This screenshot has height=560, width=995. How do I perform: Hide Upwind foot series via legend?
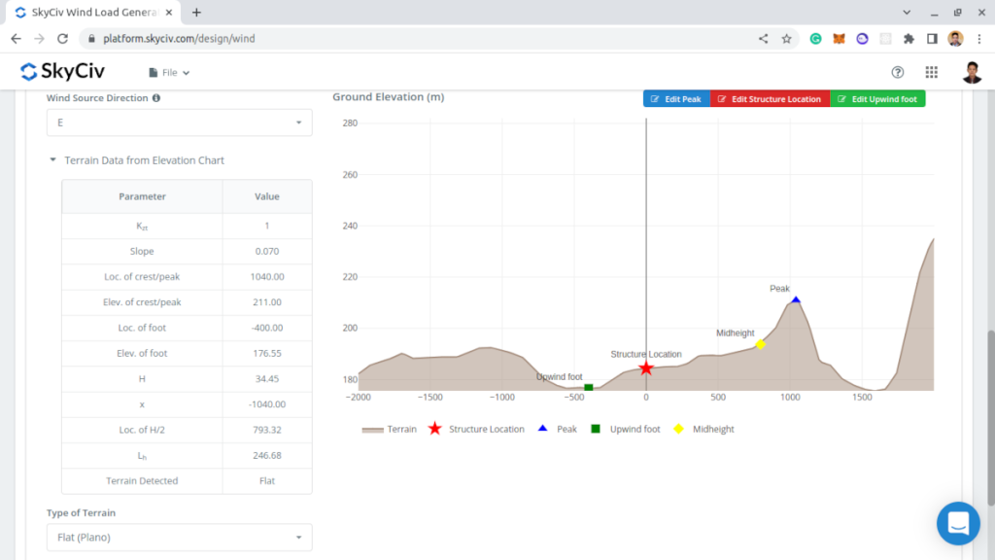click(625, 429)
